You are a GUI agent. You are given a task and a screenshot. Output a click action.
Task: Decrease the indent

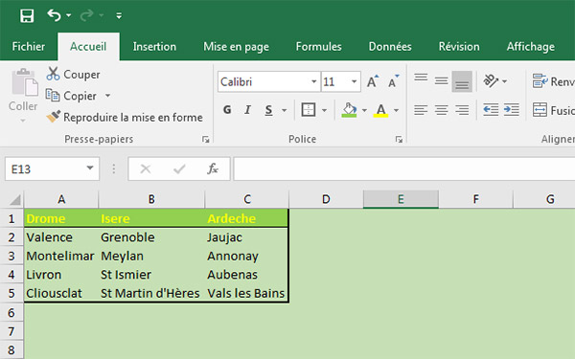pos(491,109)
